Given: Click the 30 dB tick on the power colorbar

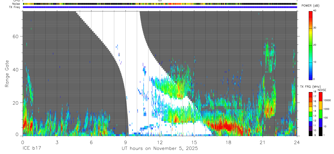Looking at the screenshot, I should point(315,28).
